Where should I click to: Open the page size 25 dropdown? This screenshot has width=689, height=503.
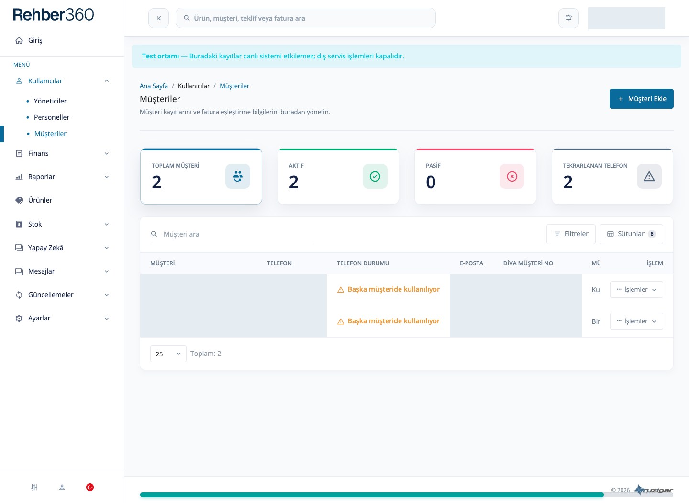click(168, 354)
